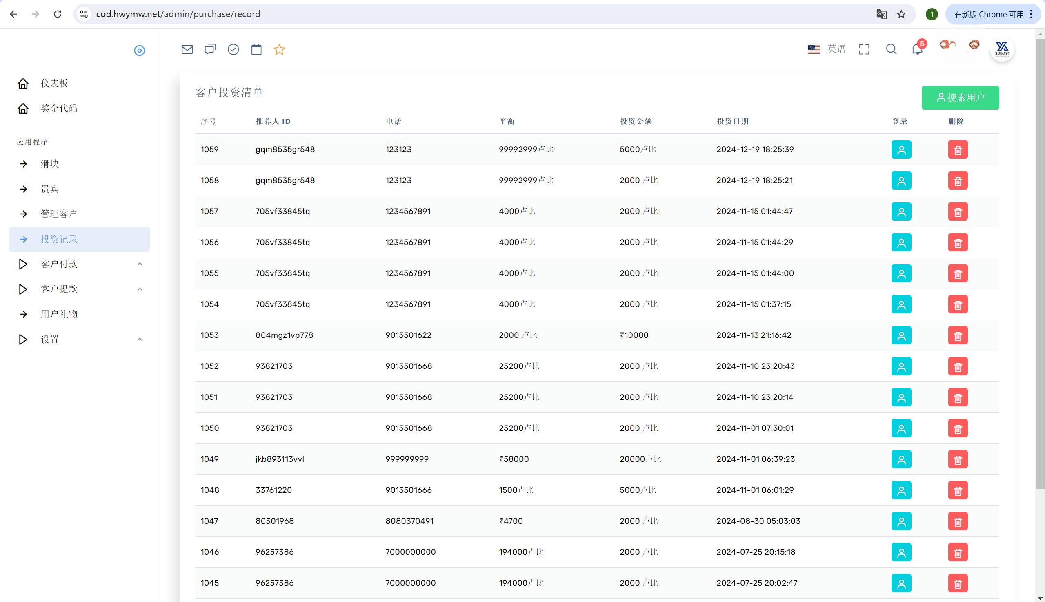
Task: Toggle the sidebar pin radio icon
Action: click(140, 51)
